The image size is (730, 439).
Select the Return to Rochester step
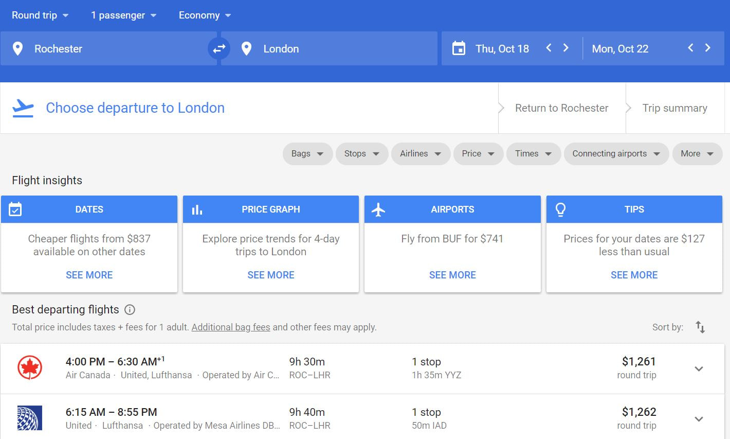click(x=562, y=108)
